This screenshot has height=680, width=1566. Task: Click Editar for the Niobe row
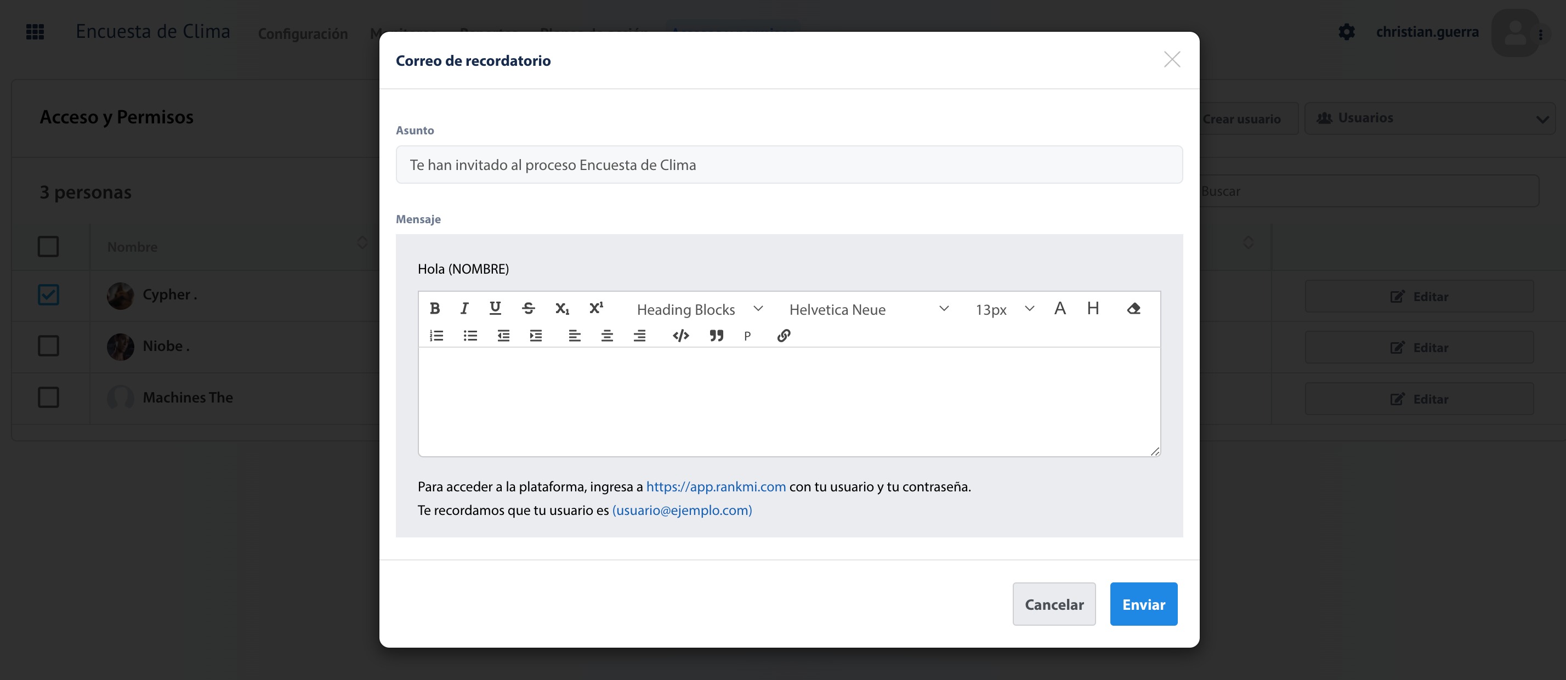click(1419, 347)
